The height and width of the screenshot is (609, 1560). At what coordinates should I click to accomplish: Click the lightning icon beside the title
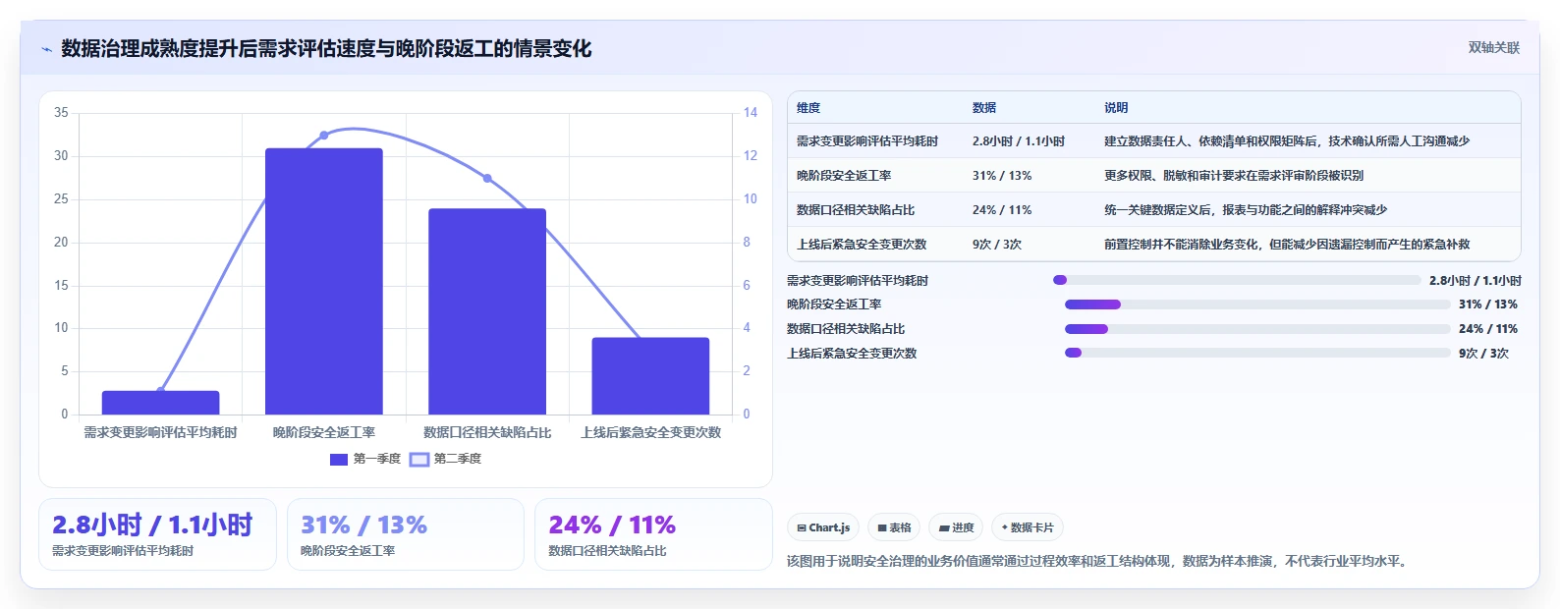tap(46, 49)
